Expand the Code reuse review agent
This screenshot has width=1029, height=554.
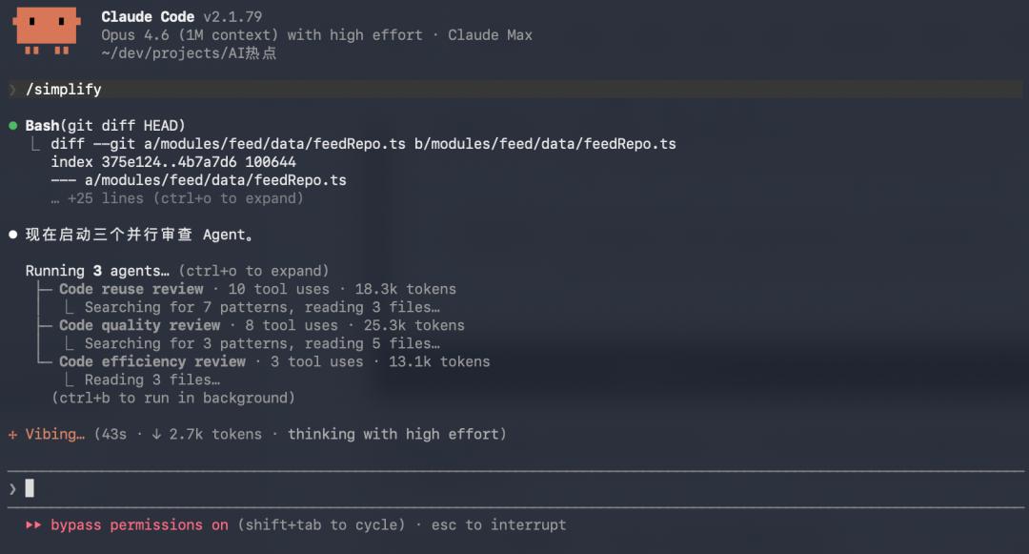click(x=131, y=289)
